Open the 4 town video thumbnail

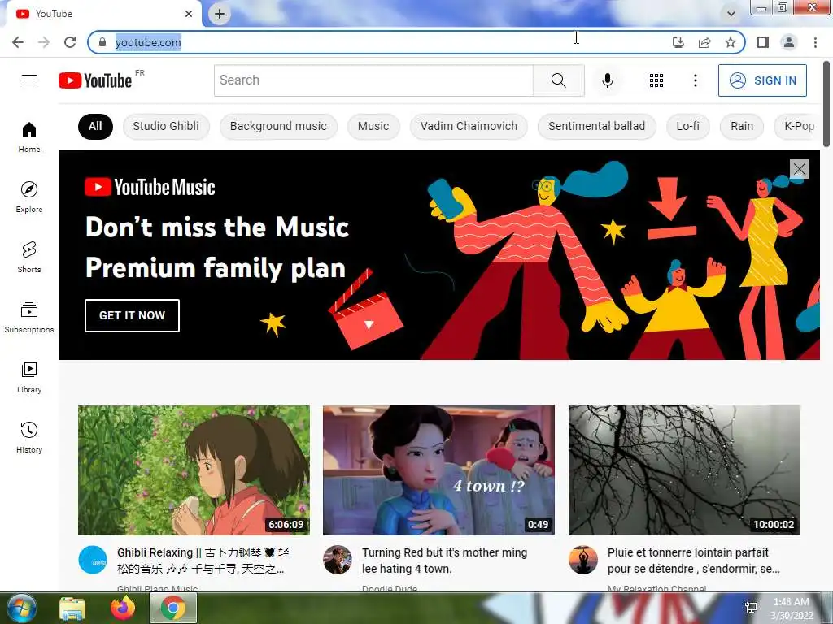coord(438,470)
